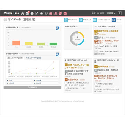The image size is (125, 125).
Task: Click the pink gauge admin dashboard icon
Action: click(51, 13)
